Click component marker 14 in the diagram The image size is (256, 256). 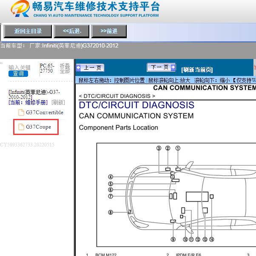pyautogui.click(x=212, y=239)
